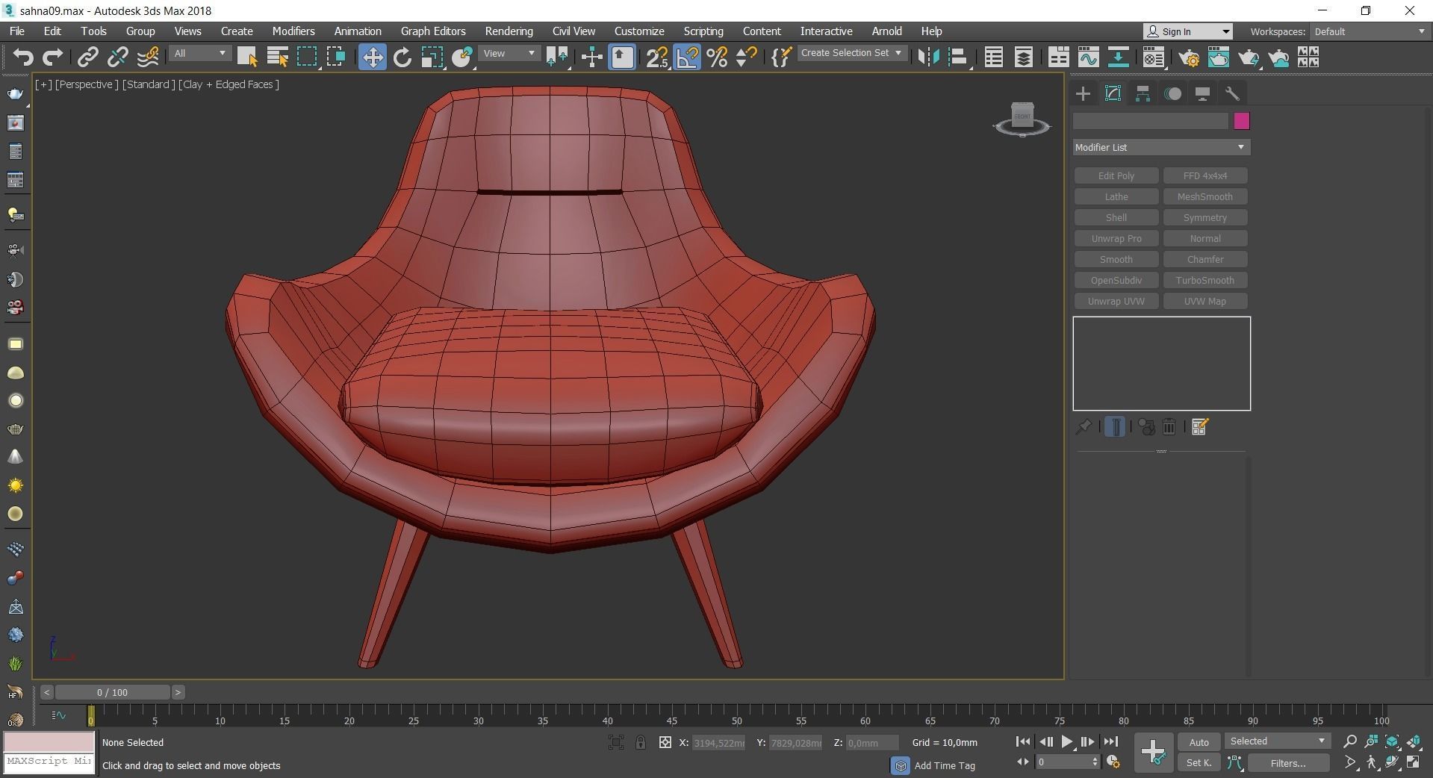Activate Select and Scale tool
The image size is (1433, 778).
(x=432, y=57)
